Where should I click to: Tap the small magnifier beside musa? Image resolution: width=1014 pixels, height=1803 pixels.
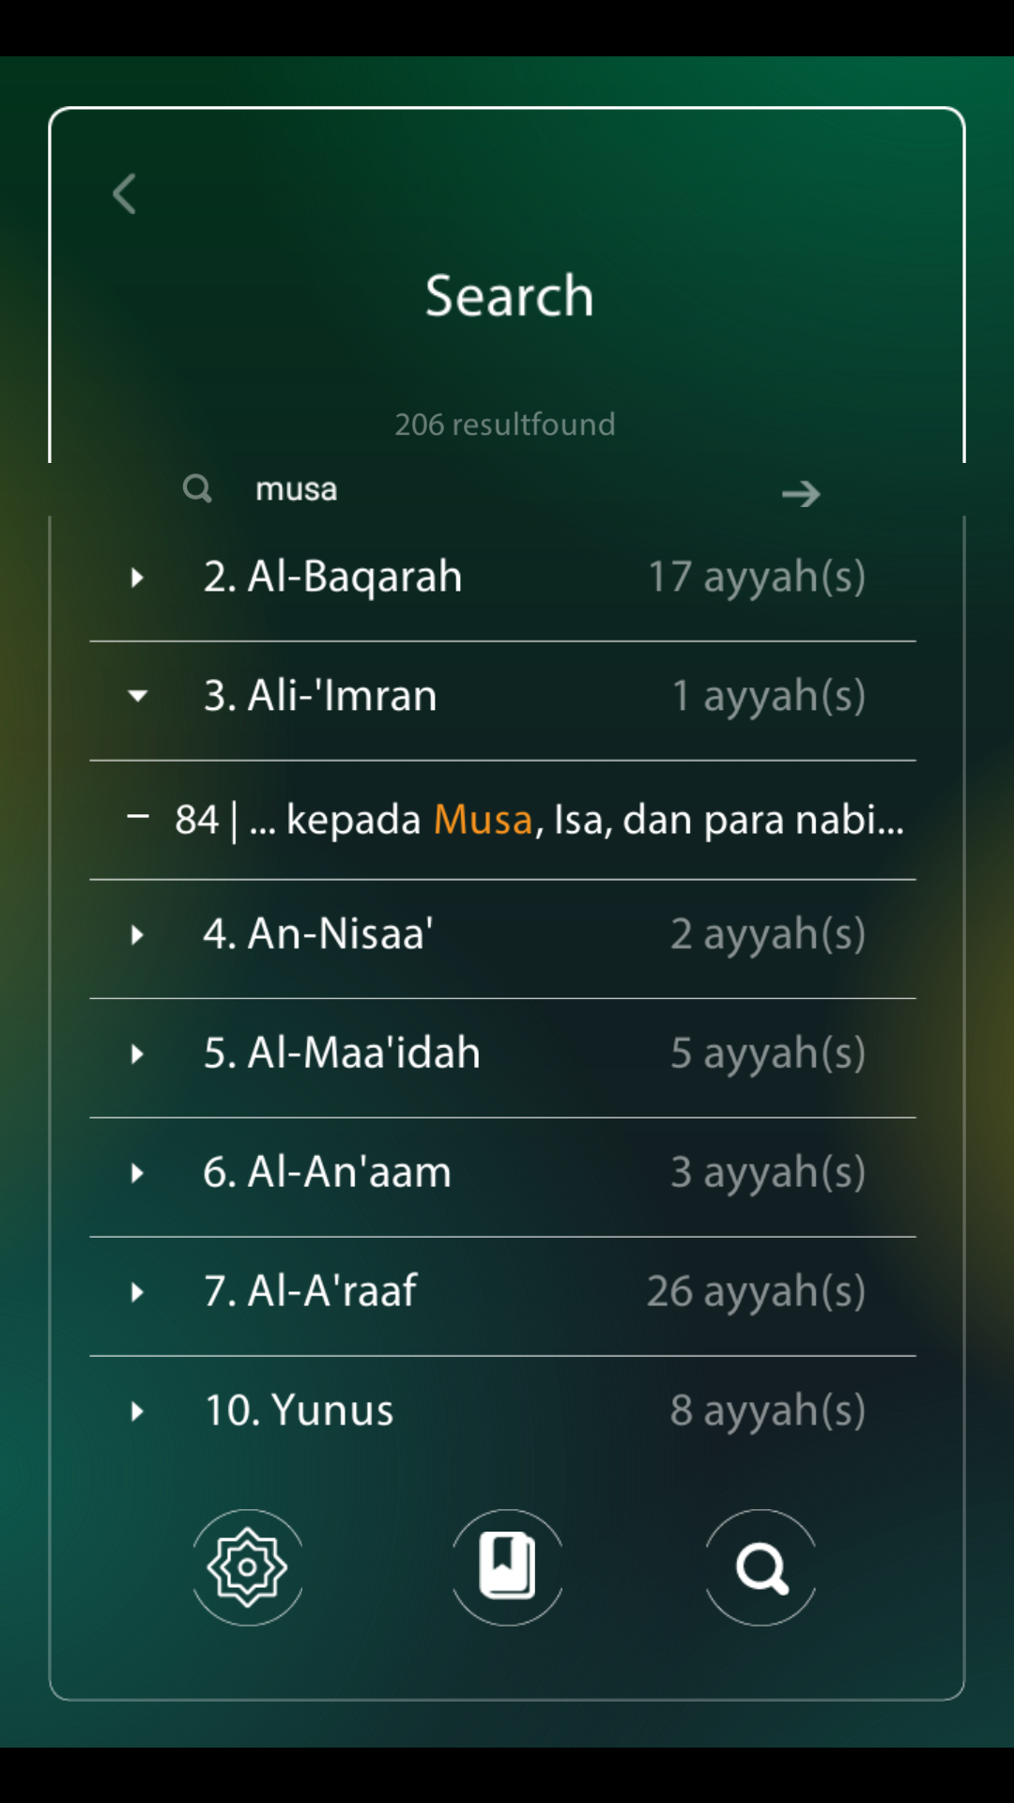coord(197,488)
